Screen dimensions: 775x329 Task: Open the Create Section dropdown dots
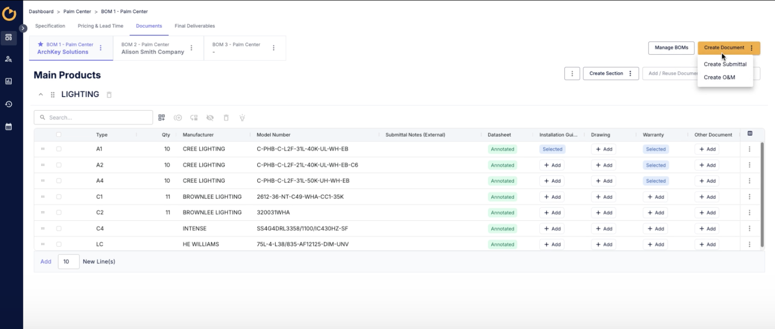pyautogui.click(x=630, y=74)
